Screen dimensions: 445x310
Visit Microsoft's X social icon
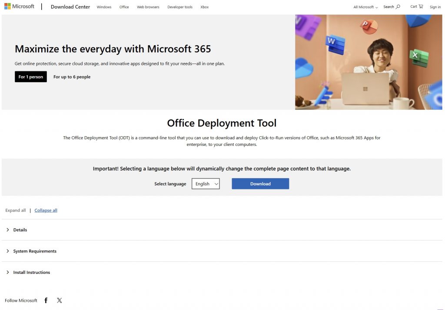coord(59,300)
